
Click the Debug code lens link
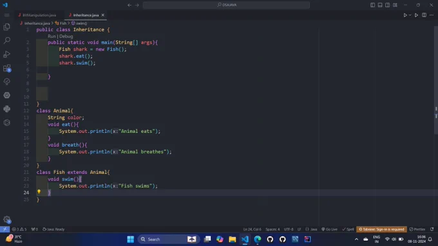(x=66, y=36)
